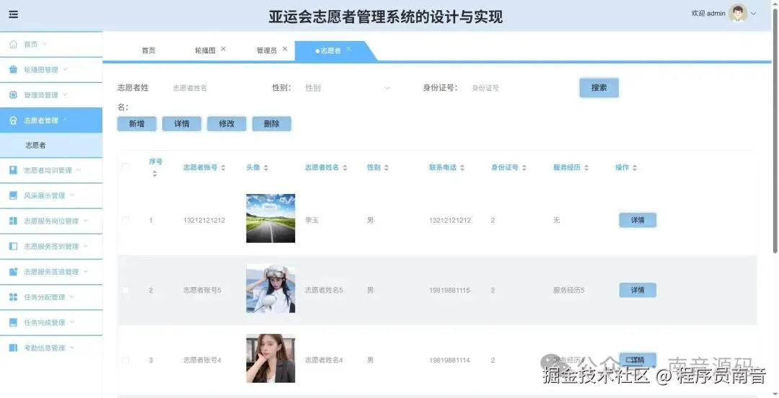The image size is (779, 398).
Task: Click the 搜索 button
Action: [x=599, y=87]
